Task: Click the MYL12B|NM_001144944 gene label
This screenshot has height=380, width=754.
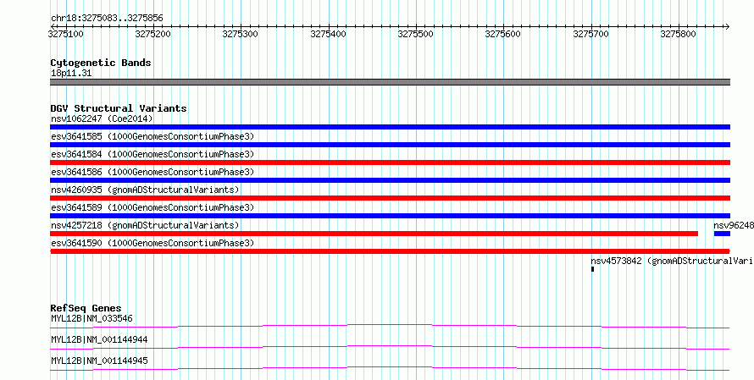Action: click(99, 339)
